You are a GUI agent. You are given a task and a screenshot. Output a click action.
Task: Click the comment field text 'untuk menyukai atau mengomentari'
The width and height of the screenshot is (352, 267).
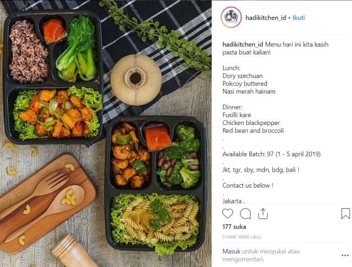click(x=261, y=255)
